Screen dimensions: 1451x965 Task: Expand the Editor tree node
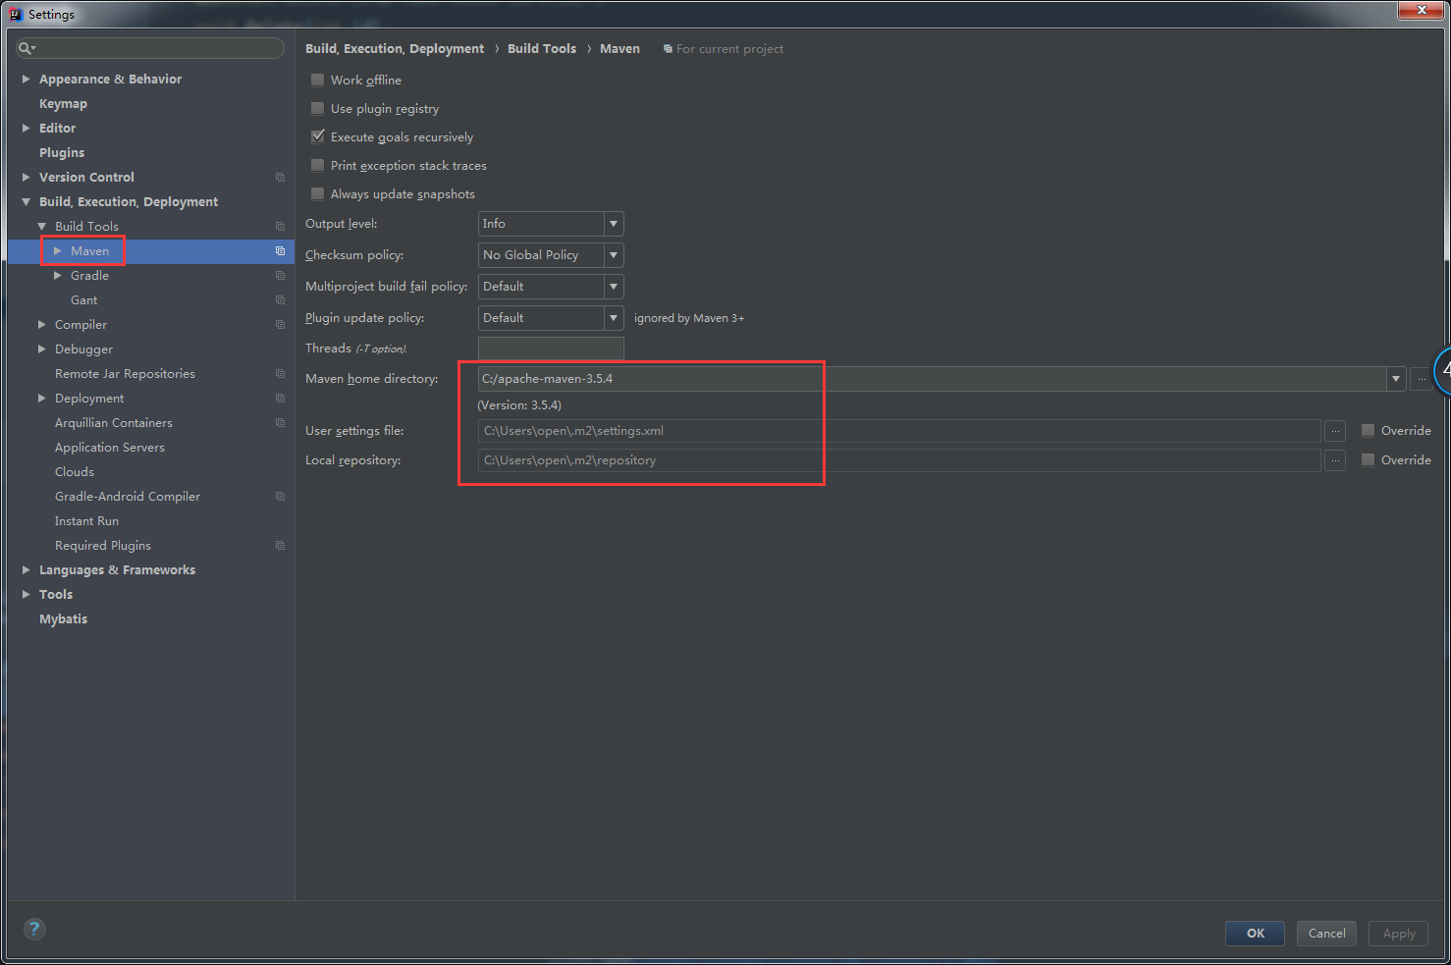coord(27,129)
